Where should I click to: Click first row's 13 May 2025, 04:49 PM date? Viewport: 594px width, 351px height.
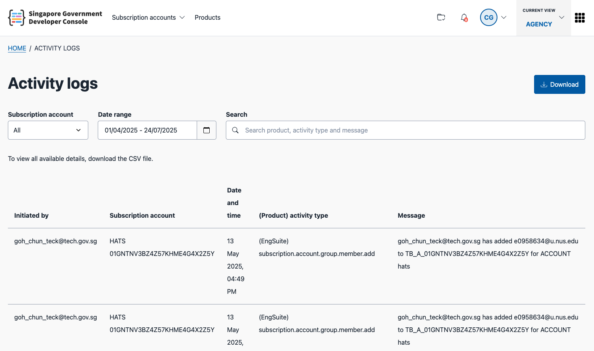pyautogui.click(x=236, y=266)
